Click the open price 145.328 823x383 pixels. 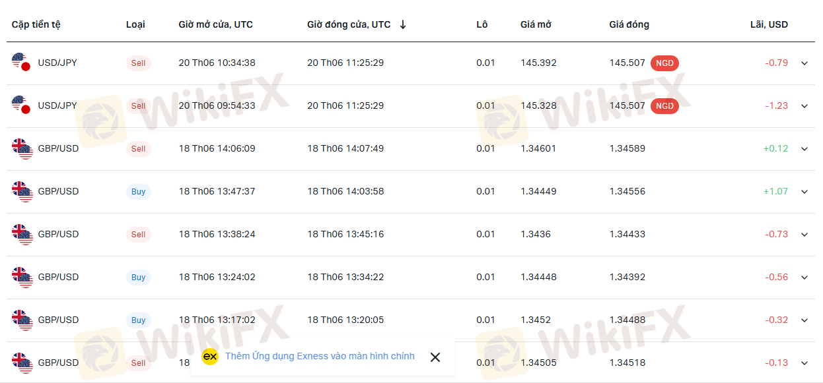pos(538,105)
